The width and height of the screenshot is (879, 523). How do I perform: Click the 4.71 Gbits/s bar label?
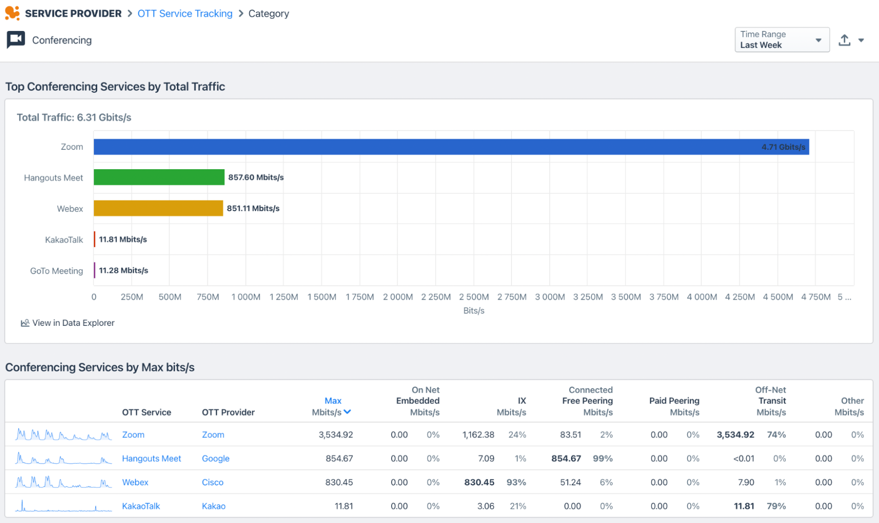pos(783,147)
